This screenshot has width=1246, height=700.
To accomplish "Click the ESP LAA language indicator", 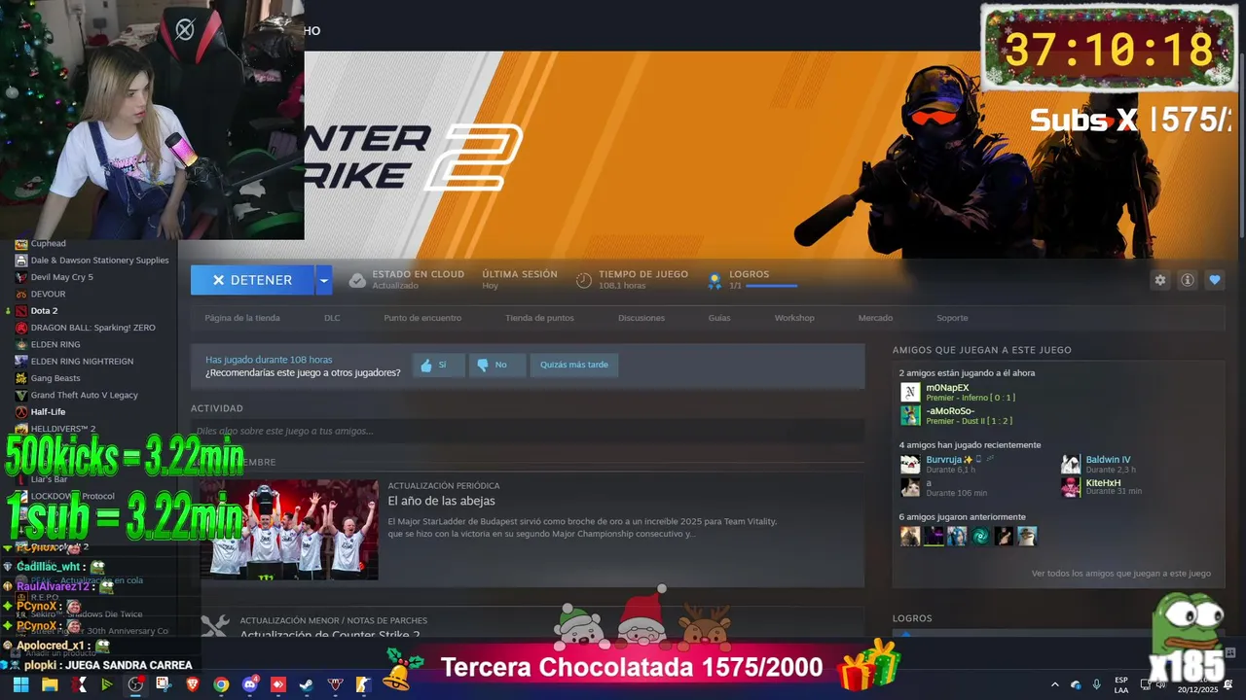I will pyautogui.click(x=1121, y=684).
